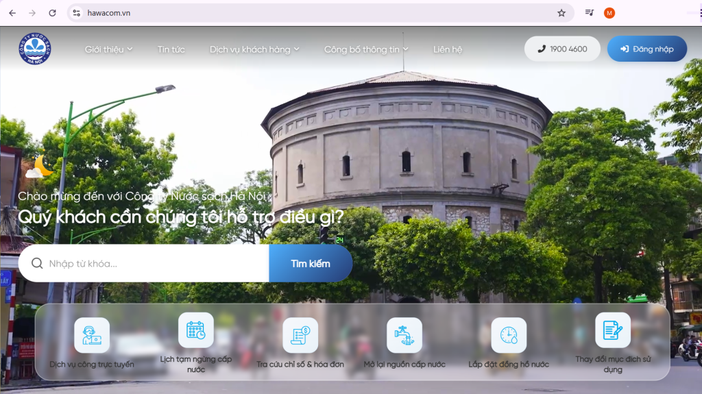Expand the Dịch vụ khách hàng dropdown
This screenshot has width=702, height=394.
tap(254, 49)
